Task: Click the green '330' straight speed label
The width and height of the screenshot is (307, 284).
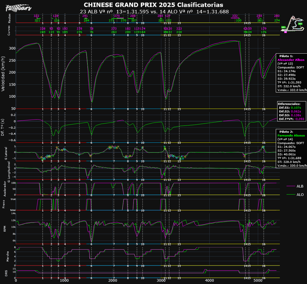Action: 239,20
